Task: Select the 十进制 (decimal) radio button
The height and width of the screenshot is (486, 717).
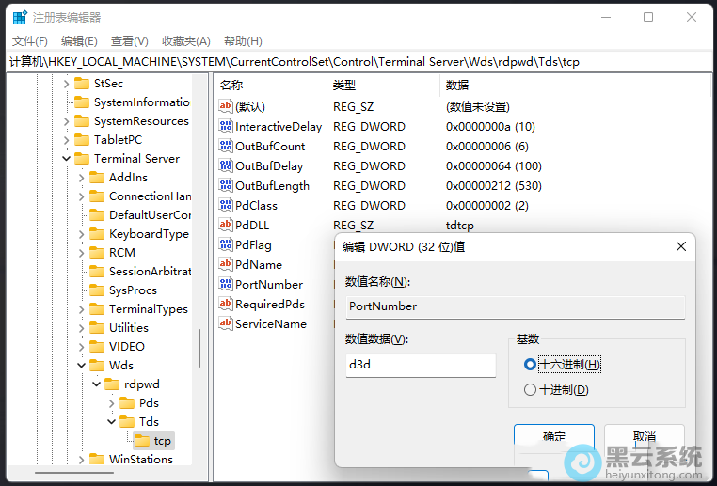Action: click(531, 389)
